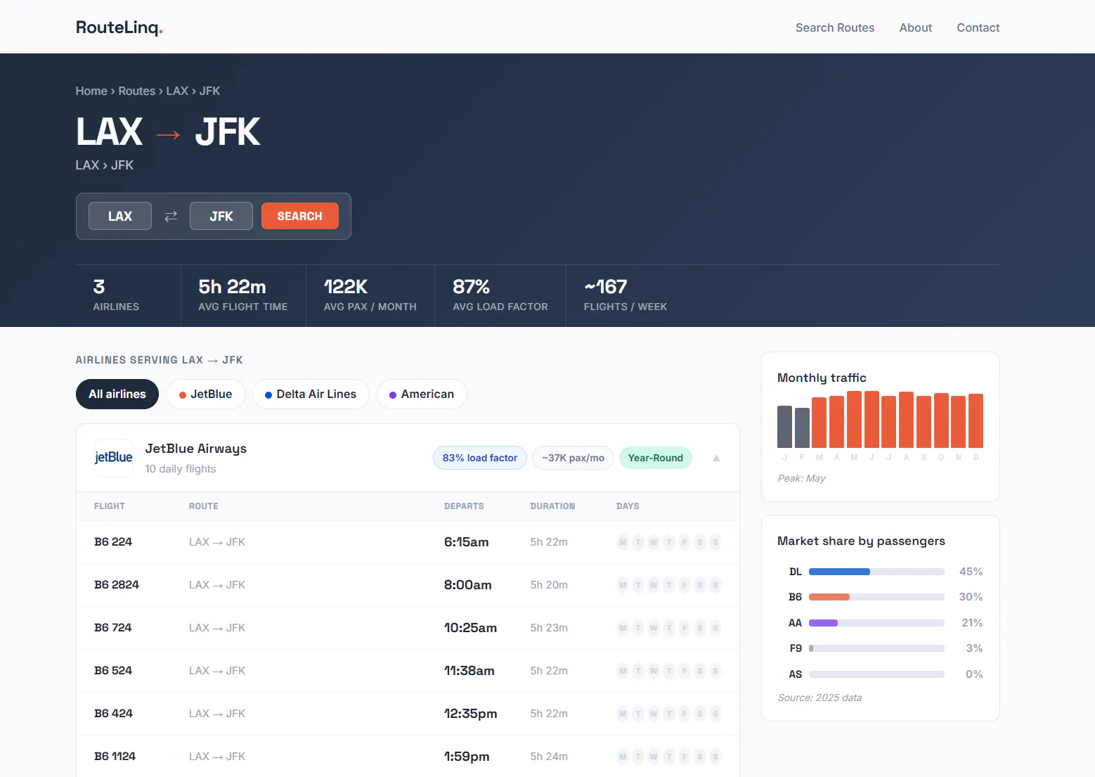Image resolution: width=1095 pixels, height=777 pixels.
Task: Select flight B6 724
Action: click(408, 628)
